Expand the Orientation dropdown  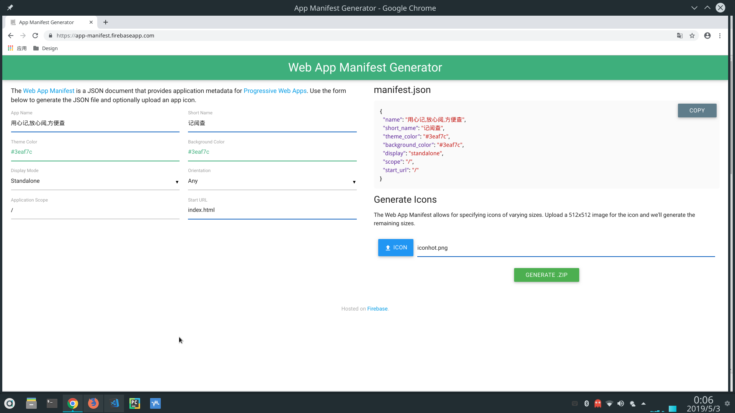(x=354, y=182)
